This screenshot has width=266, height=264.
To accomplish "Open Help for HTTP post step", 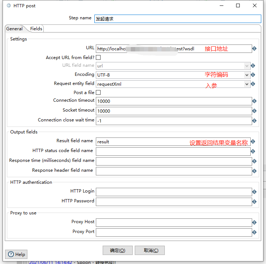I will [x=16, y=254].
